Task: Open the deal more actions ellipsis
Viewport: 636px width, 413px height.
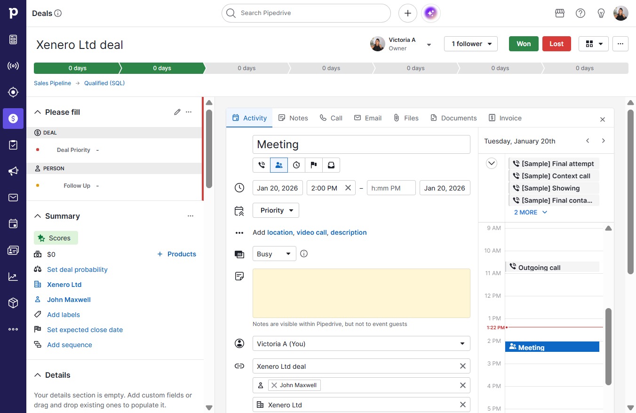Action: point(620,44)
